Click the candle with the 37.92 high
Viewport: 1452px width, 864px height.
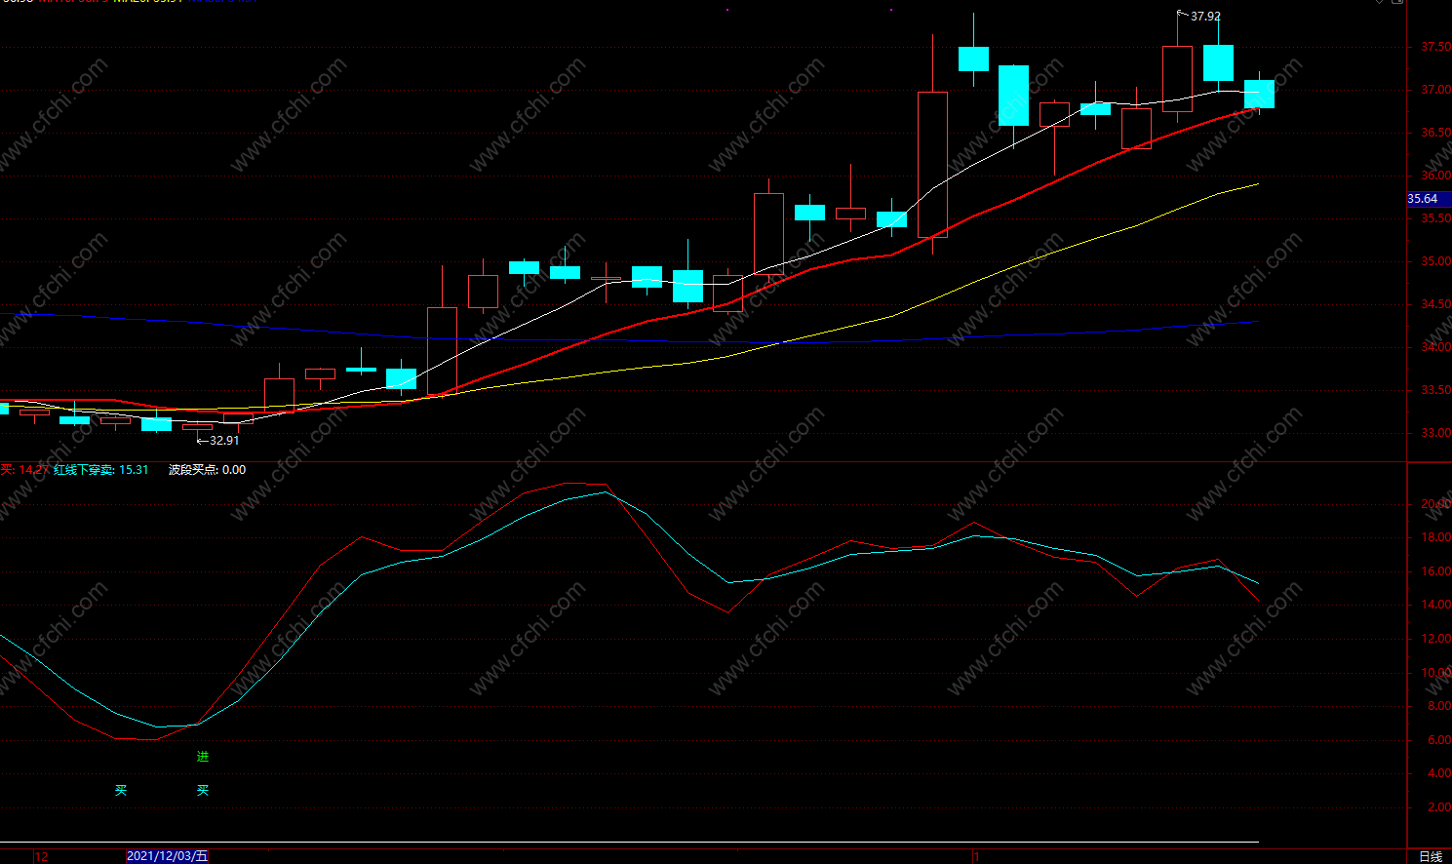tap(1177, 79)
